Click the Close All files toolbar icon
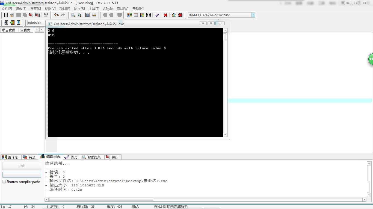Screen dimensions: 373x209 (x=37, y=15)
